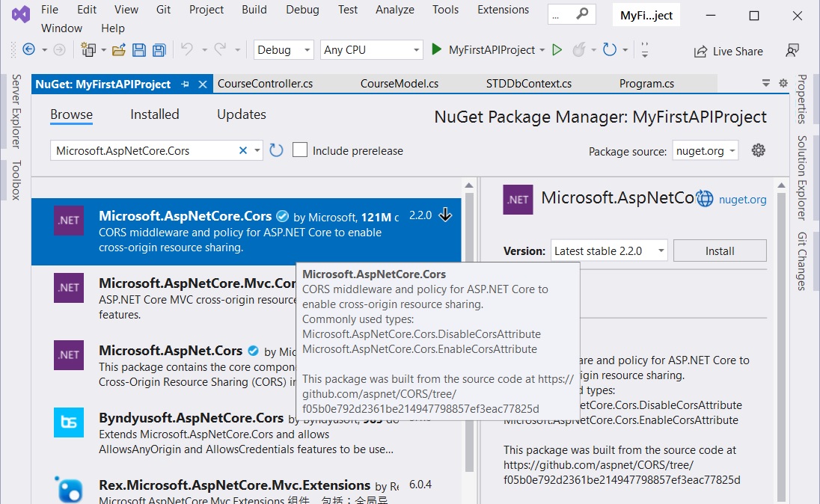Click the Visual Studio logo icon
The width and height of the screenshot is (820, 504).
click(x=21, y=14)
